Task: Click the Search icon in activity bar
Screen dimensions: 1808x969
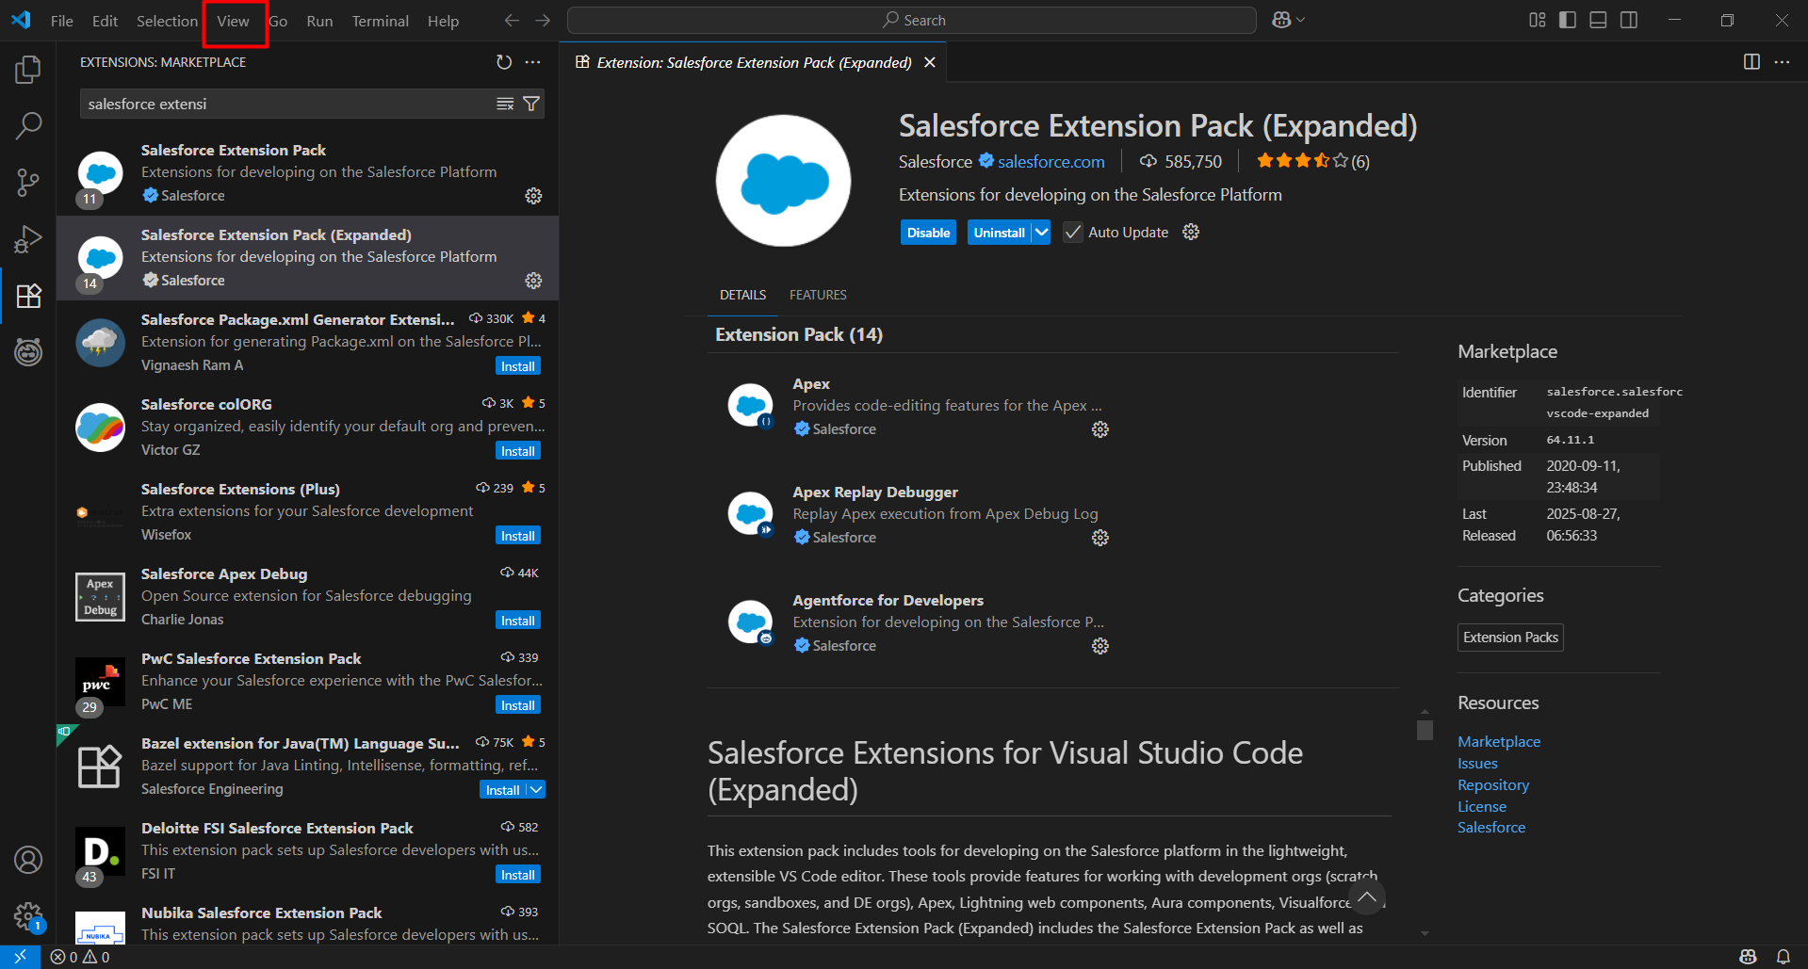Action: (x=28, y=126)
